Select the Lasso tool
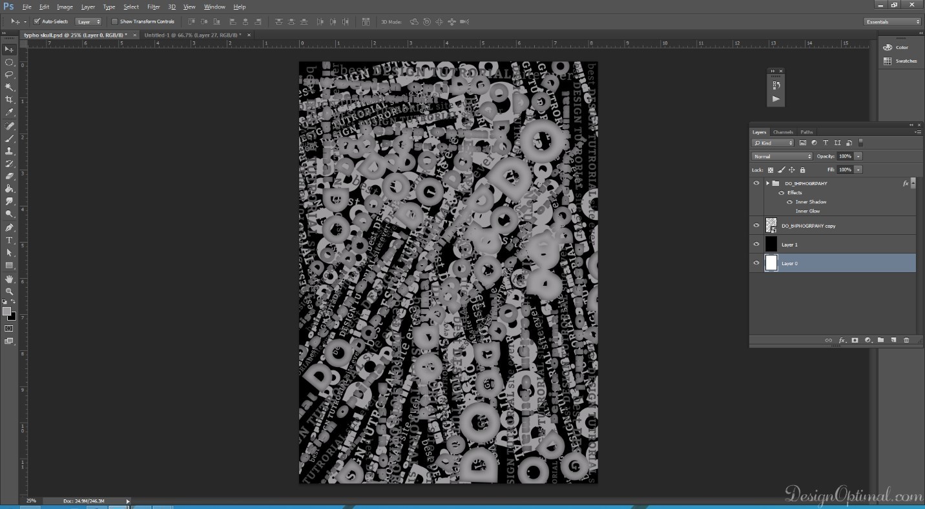925x509 pixels. [9, 74]
